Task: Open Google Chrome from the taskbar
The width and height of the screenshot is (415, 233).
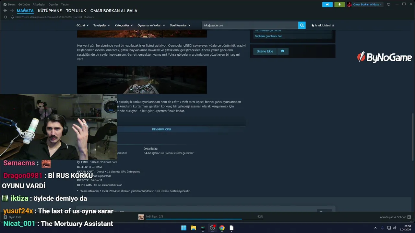Action: point(222,228)
